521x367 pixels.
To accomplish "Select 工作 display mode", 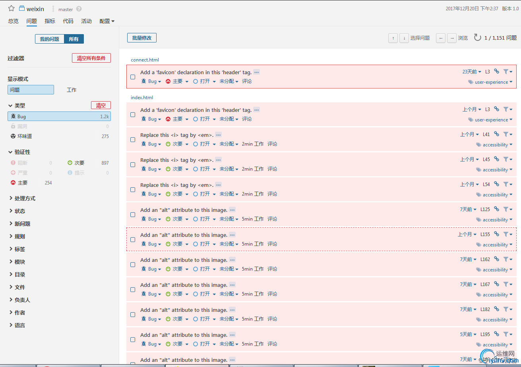I will point(72,90).
